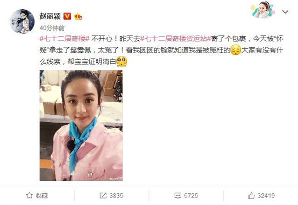Click the sad face emoji in post
Image resolution: width=298 pixels, height=205 pixels.
tap(236, 50)
